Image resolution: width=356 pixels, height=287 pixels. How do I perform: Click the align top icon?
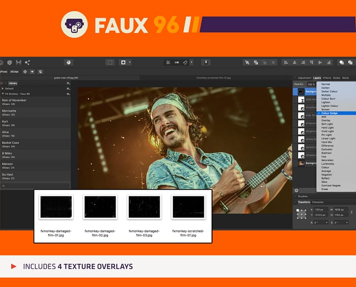click(311, 63)
